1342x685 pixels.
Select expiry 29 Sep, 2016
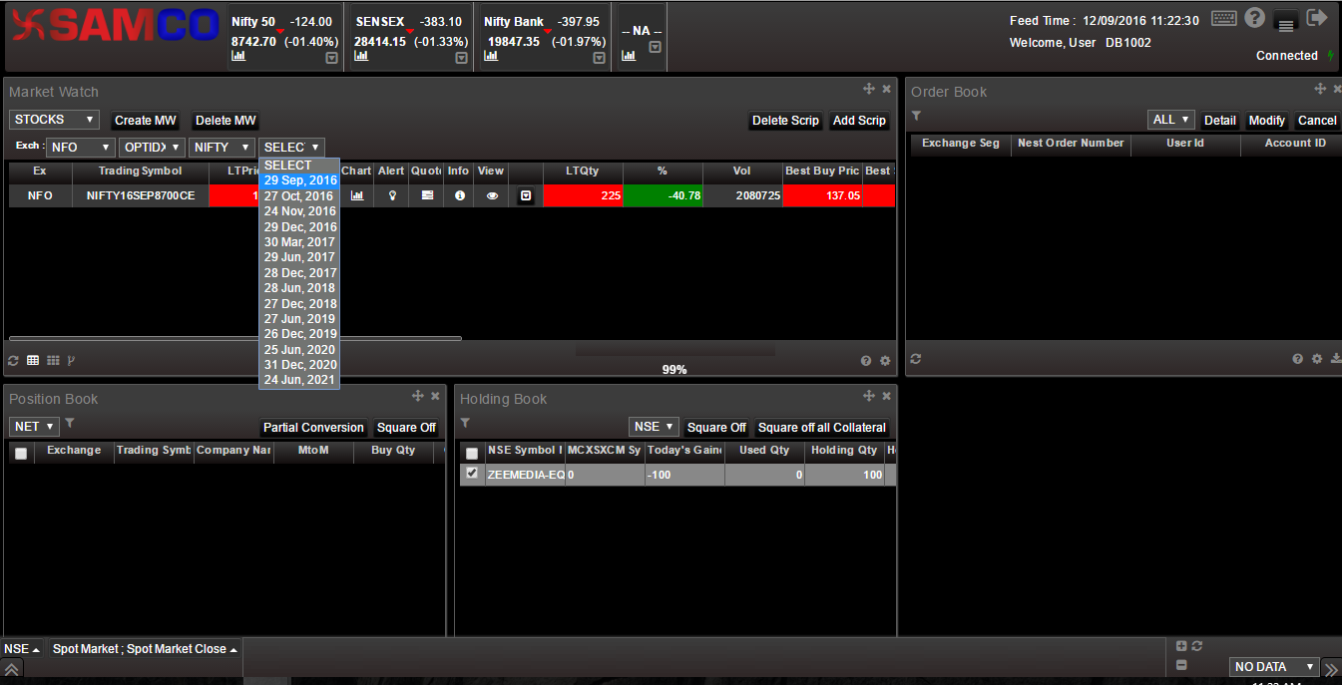click(x=299, y=181)
